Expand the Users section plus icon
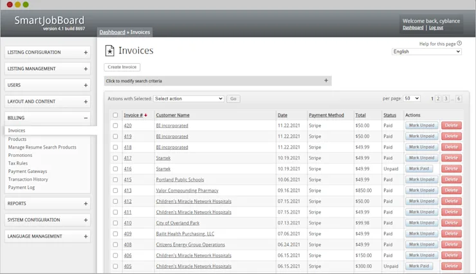The image size is (476, 274). click(86, 86)
